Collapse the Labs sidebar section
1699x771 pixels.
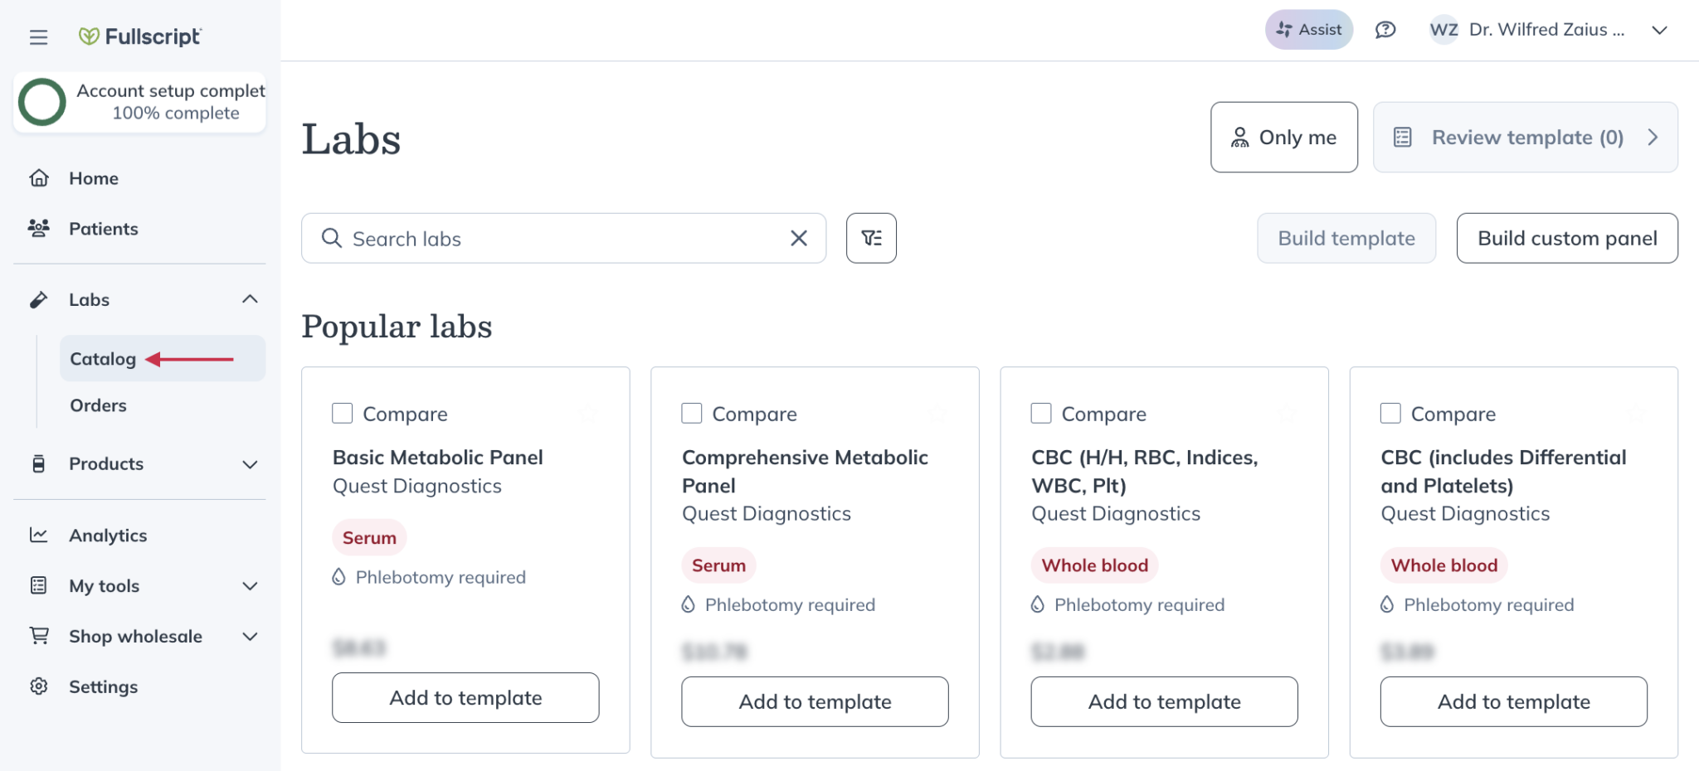tap(250, 299)
